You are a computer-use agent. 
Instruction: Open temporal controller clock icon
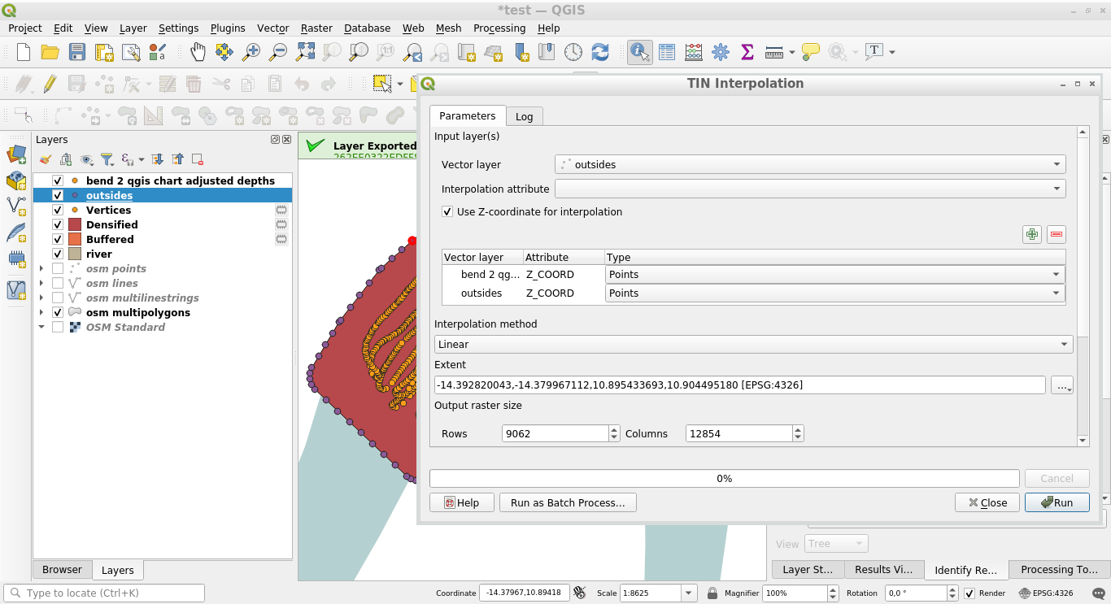573,52
